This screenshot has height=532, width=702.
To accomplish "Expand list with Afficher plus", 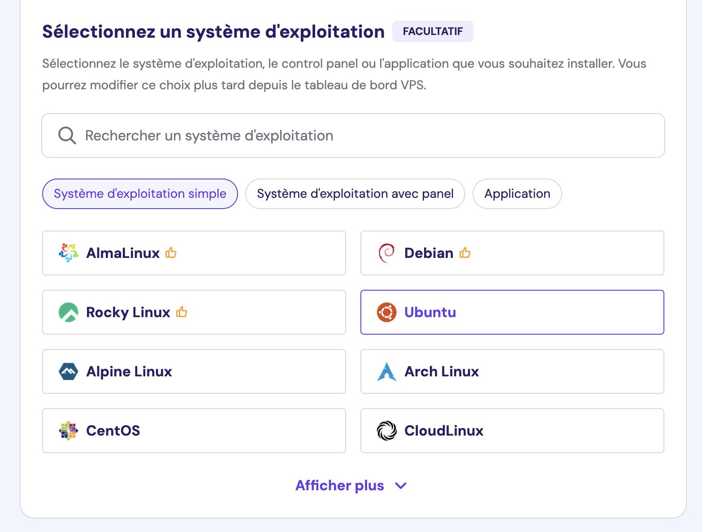I will [351, 485].
